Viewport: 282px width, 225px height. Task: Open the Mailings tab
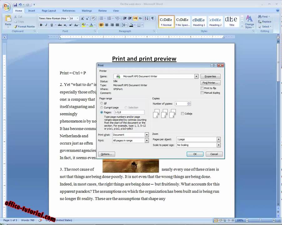pos(87,11)
